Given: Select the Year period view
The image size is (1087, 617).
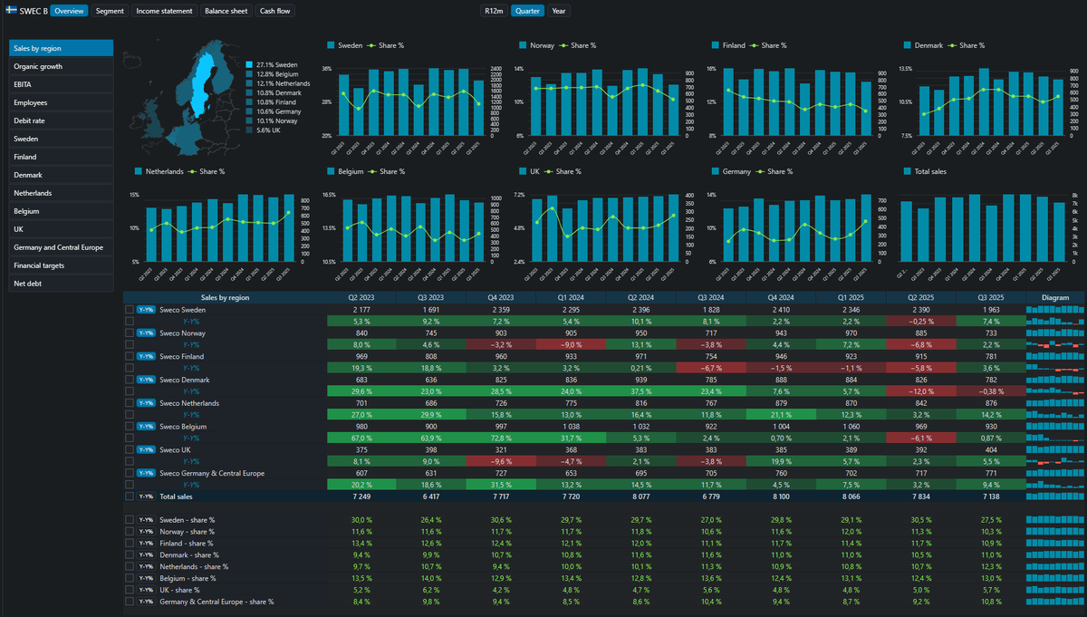Looking at the screenshot, I should [559, 11].
